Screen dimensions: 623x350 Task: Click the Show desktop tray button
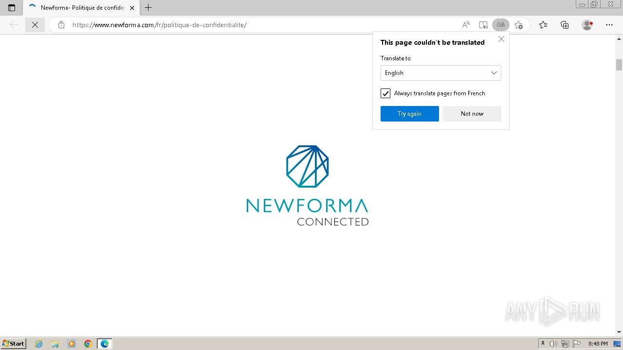point(617,344)
